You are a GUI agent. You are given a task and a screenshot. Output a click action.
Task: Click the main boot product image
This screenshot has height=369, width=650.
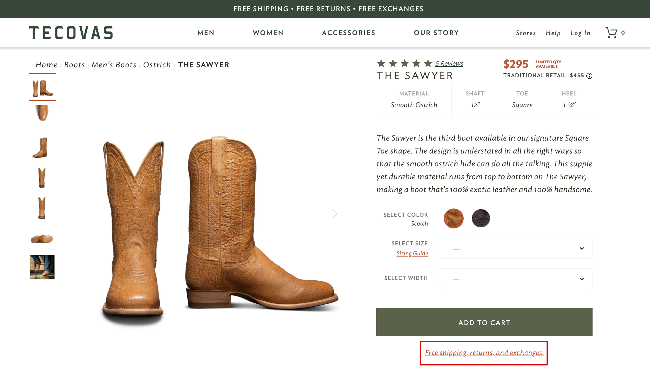(x=220, y=231)
